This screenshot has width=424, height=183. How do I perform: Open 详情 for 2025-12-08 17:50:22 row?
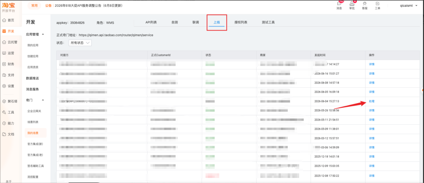click(372, 176)
